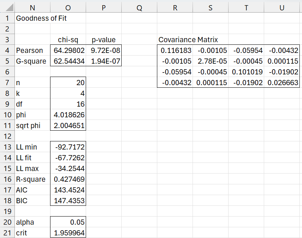
Task: Select row 12 header
Action: 7,136
